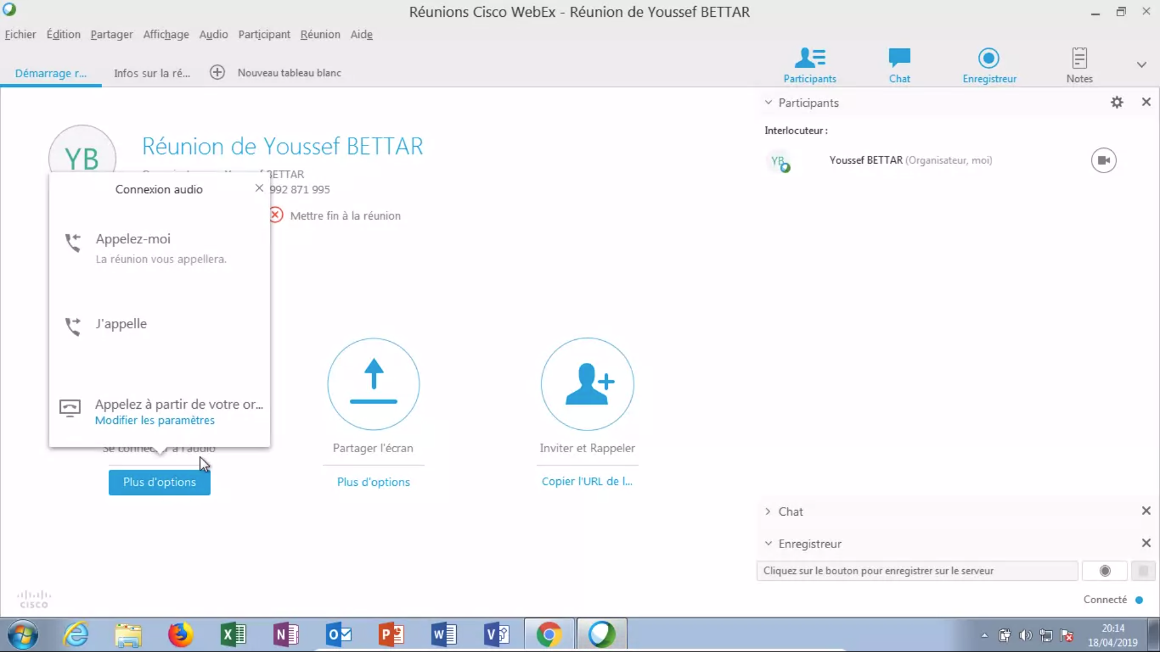The height and width of the screenshot is (652, 1160).
Task: Open Participants panel gear settings
Action: tap(1116, 103)
